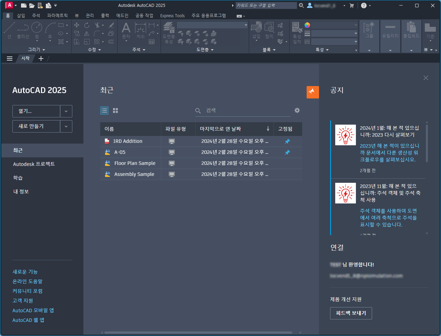441x336 pixels.
Task: Open the Express Tools ribbon tab
Action: 172,15
